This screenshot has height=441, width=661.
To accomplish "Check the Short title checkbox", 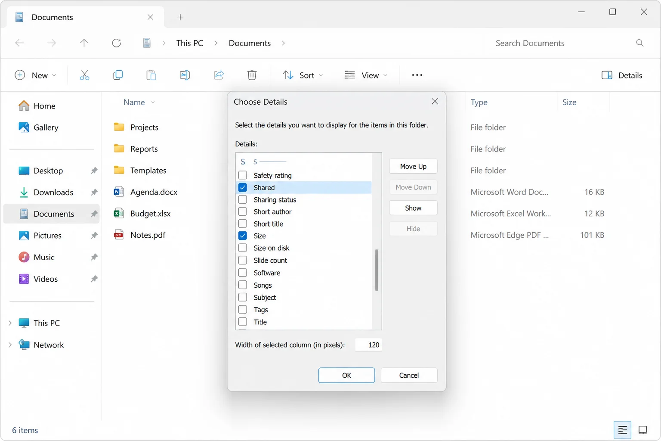I will (x=243, y=224).
